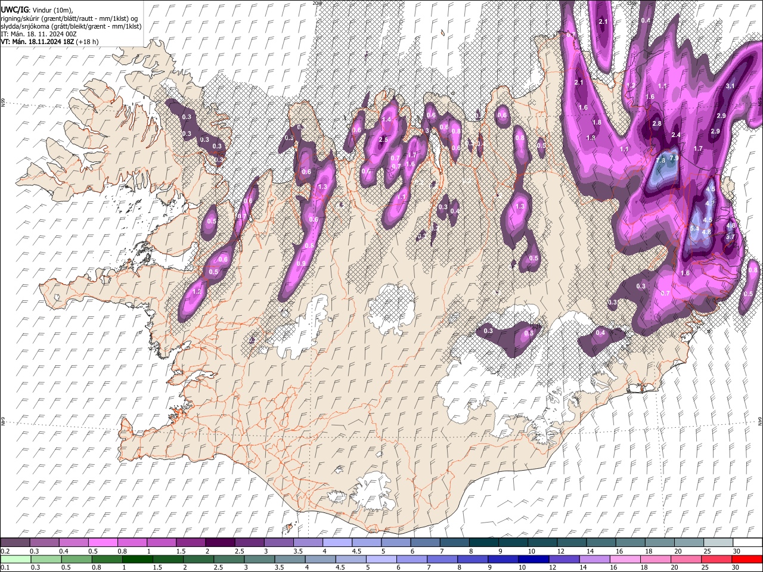Click the white 30 swatch in upper legend row
Screen dimensions: 763x572
(748, 543)
